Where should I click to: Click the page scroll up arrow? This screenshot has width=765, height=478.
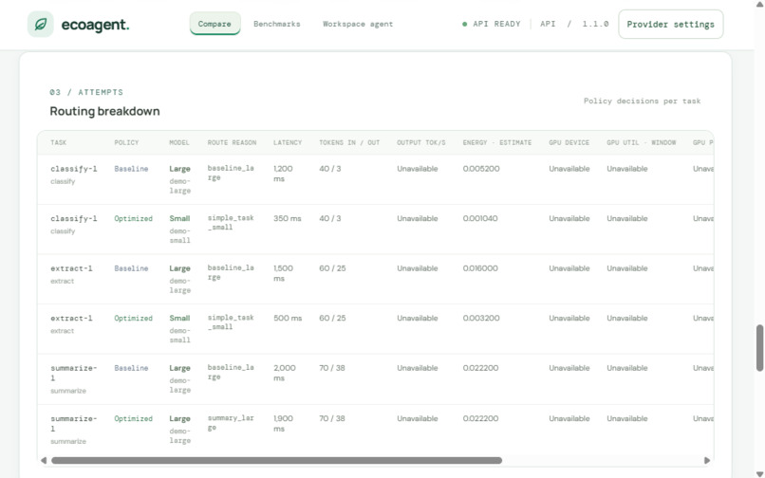759,4
